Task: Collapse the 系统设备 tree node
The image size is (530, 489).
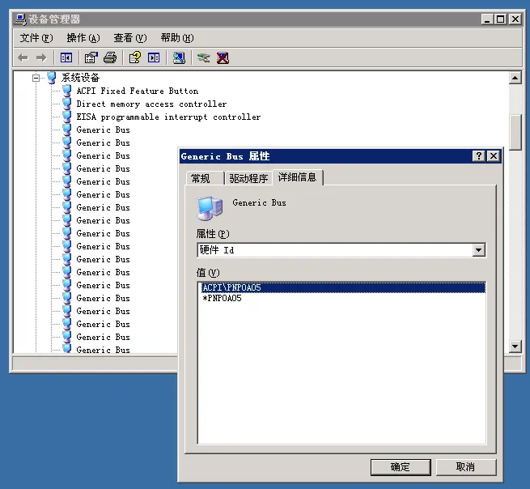Action: click(36, 78)
